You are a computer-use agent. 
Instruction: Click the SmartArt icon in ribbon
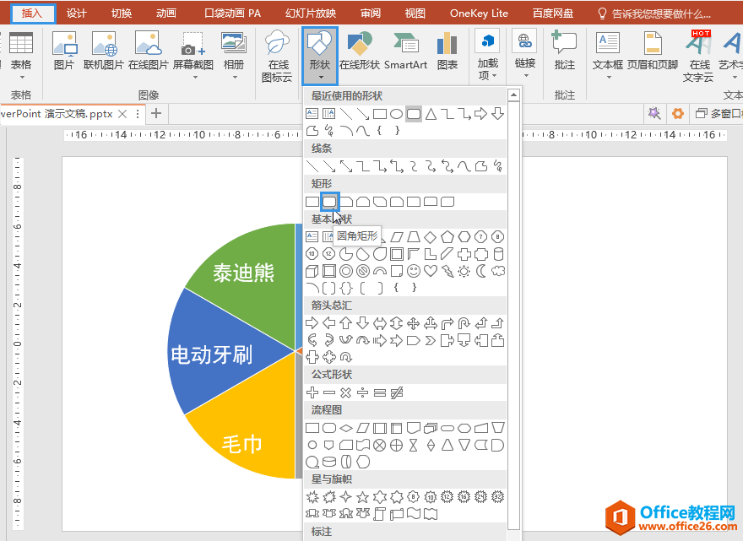coord(405,51)
